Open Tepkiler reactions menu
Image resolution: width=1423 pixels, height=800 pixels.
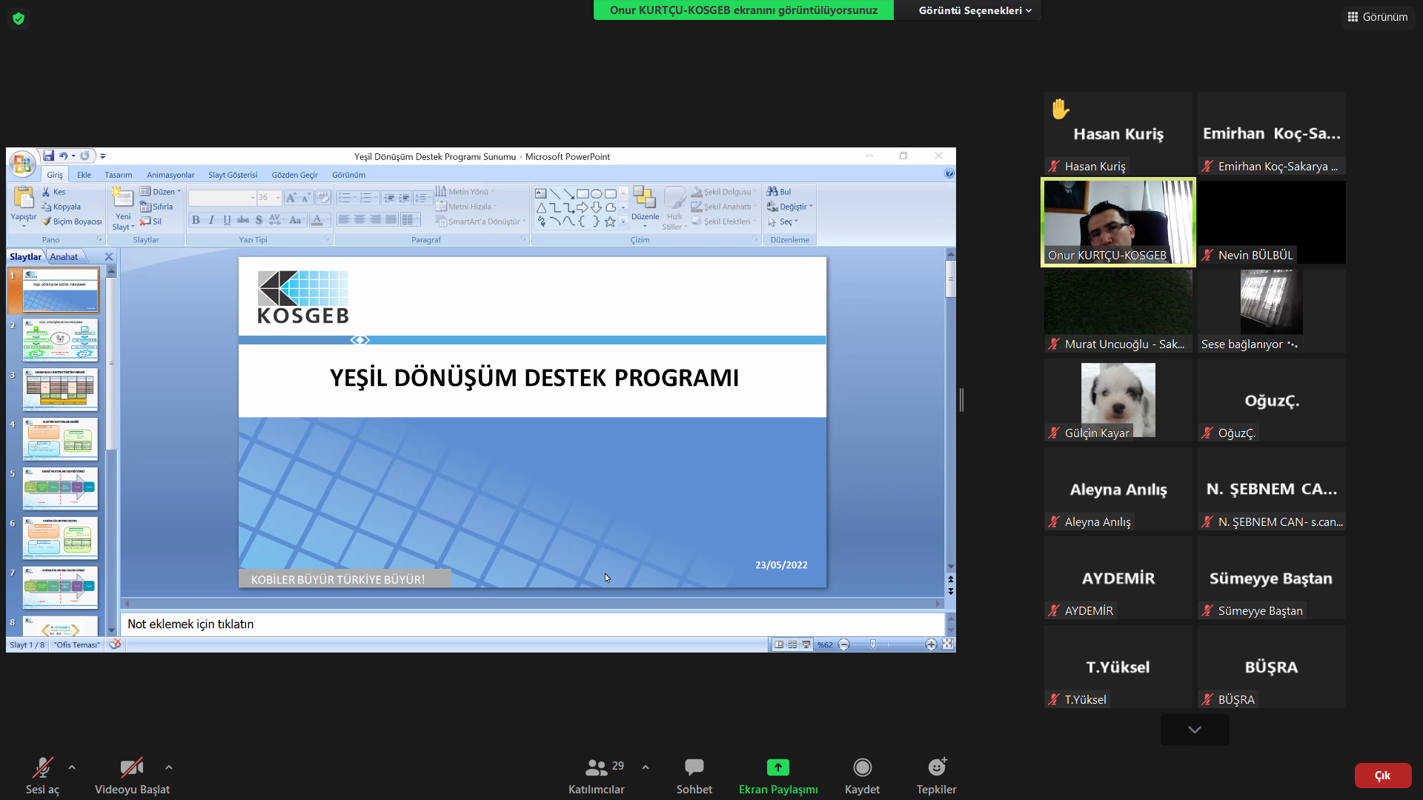(936, 767)
